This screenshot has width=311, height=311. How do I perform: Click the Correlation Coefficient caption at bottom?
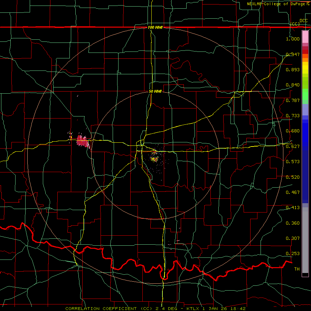tap(155, 309)
